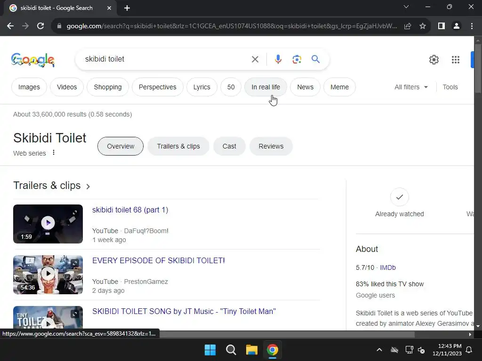Open Tiny Toilet Man song link
The height and width of the screenshot is (361, 482).
point(184,311)
